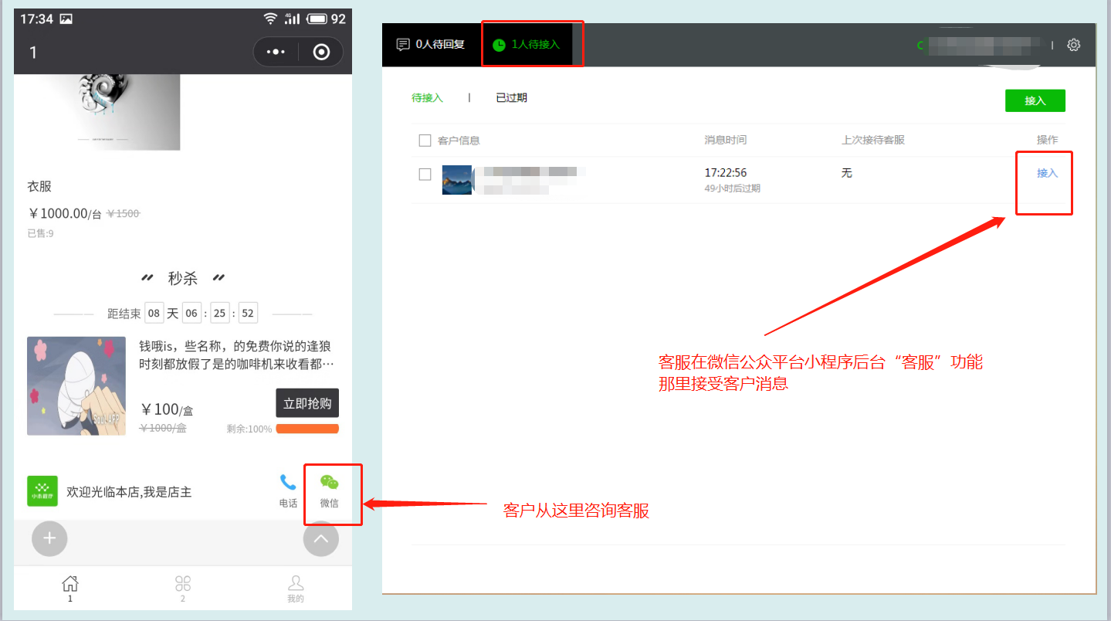Tap the home icon in bottom navigation
The width and height of the screenshot is (1111, 621).
(70, 584)
